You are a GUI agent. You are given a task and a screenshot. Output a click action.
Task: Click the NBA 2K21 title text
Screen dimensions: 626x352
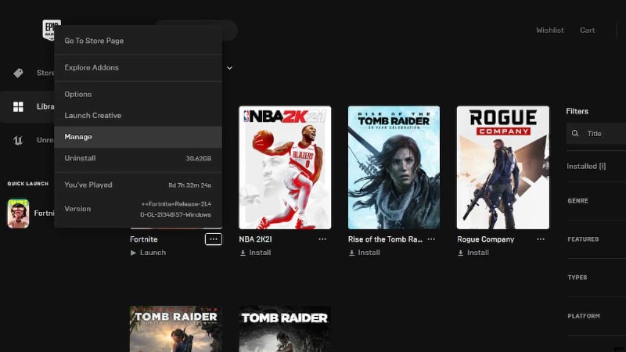point(256,239)
